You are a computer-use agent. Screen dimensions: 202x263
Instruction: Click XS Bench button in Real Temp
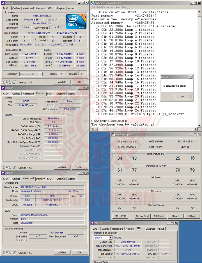(159, 216)
